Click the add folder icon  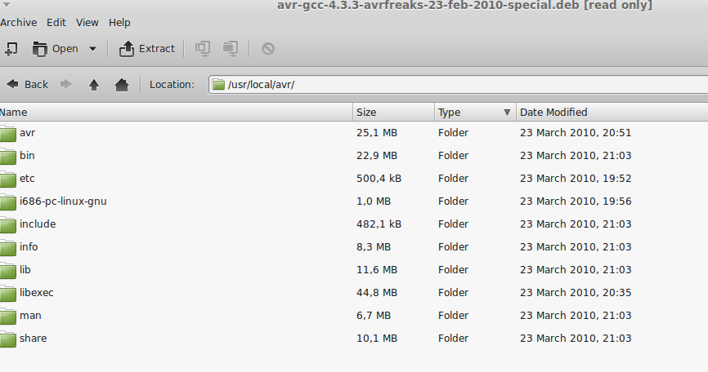pos(231,49)
